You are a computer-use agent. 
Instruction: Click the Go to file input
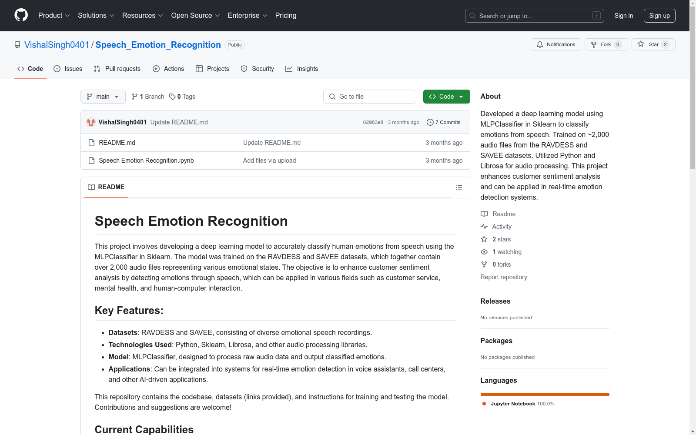pos(370,97)
